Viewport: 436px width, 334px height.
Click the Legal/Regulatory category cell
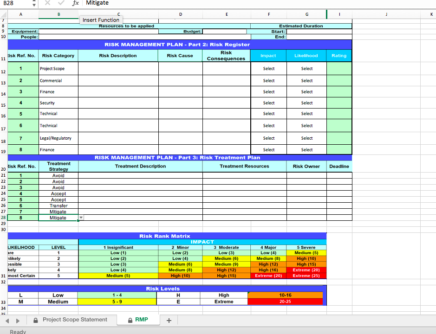[59, 138]
